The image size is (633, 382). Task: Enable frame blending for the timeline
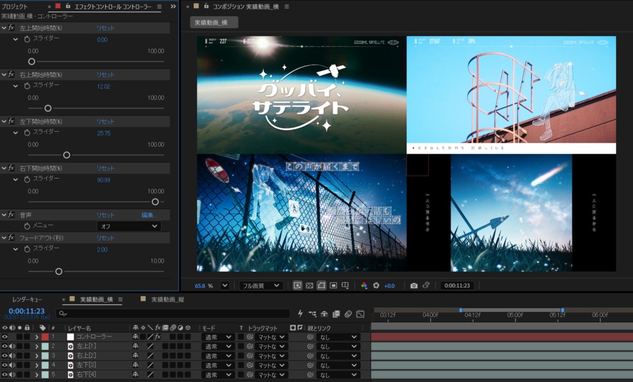tap(336, 314)
